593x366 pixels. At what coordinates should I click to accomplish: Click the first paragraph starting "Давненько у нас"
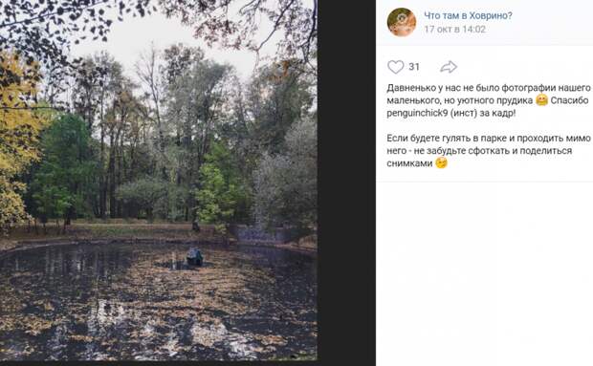[x=488, y=100]
